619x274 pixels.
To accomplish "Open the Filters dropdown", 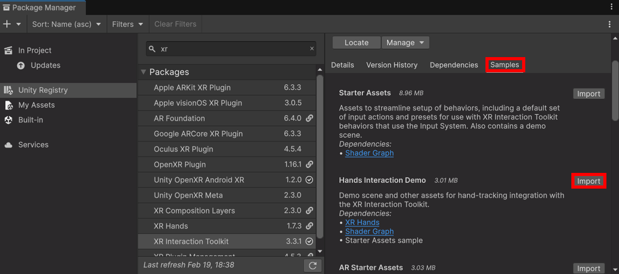I will pos(127,24).
